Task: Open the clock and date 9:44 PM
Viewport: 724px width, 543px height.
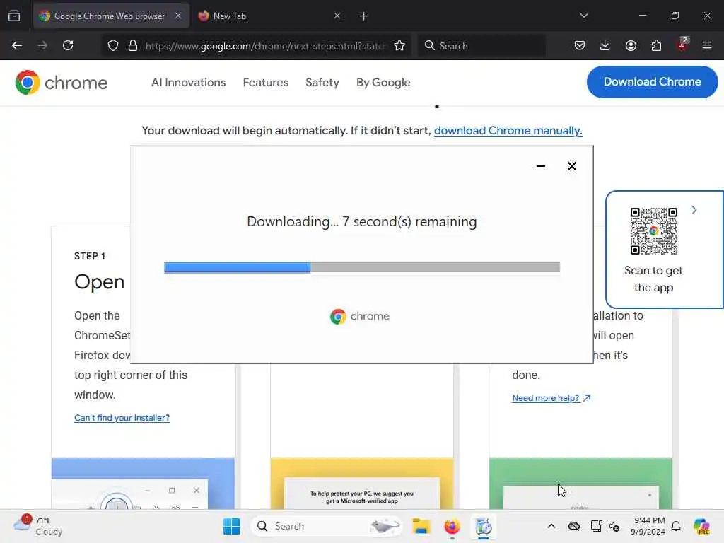Action: tap(648, 526)
